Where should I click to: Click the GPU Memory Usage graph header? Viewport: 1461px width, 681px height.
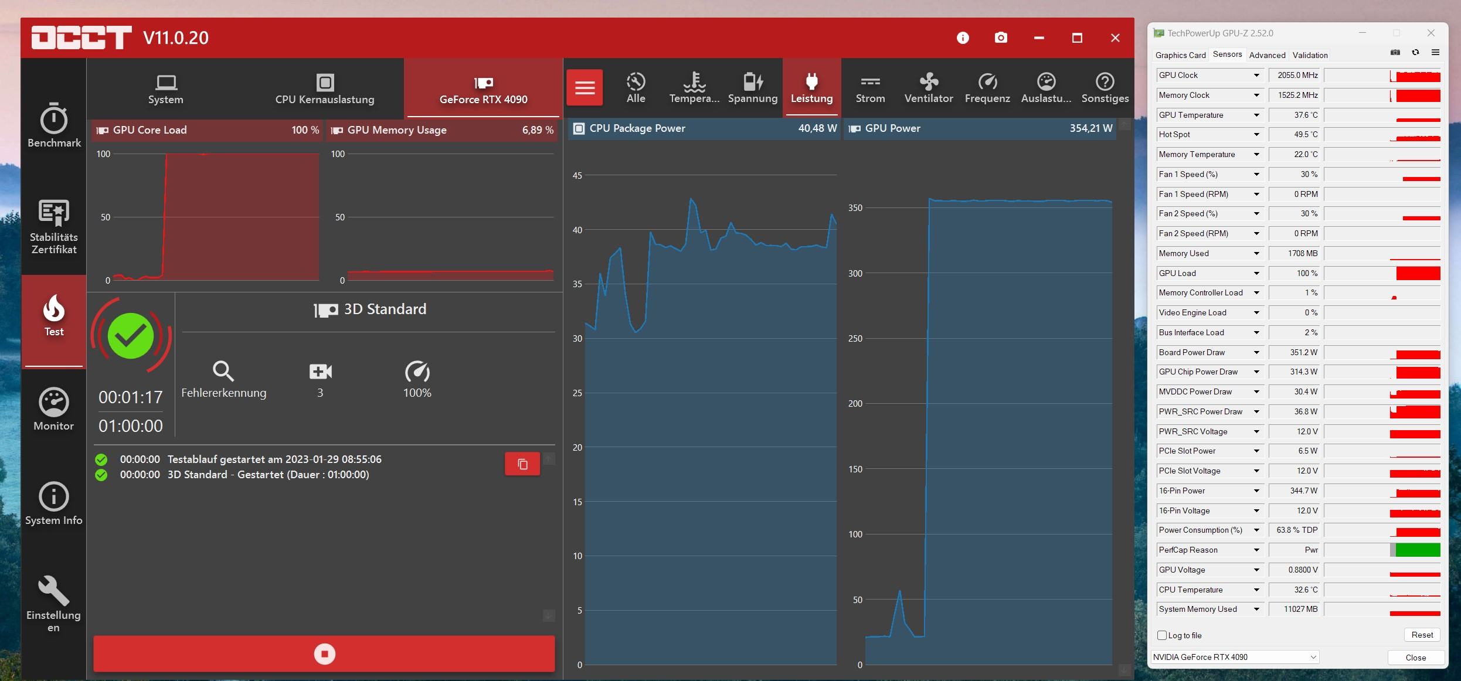pyautogui.click(x=442, y=130)
